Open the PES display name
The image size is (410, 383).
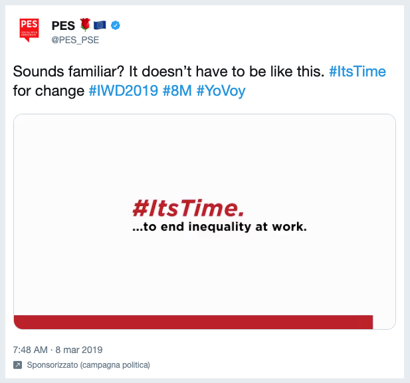click(x=63, y=26)
